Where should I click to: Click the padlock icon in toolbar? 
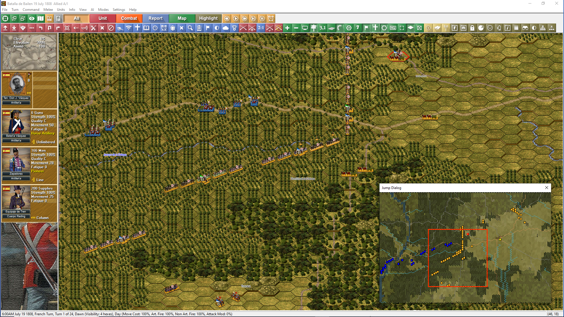[472, 28]
